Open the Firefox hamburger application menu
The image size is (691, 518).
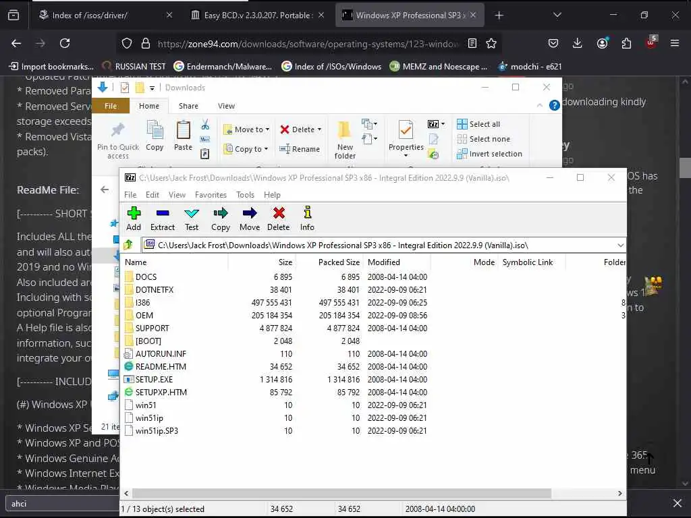[675, 43]
